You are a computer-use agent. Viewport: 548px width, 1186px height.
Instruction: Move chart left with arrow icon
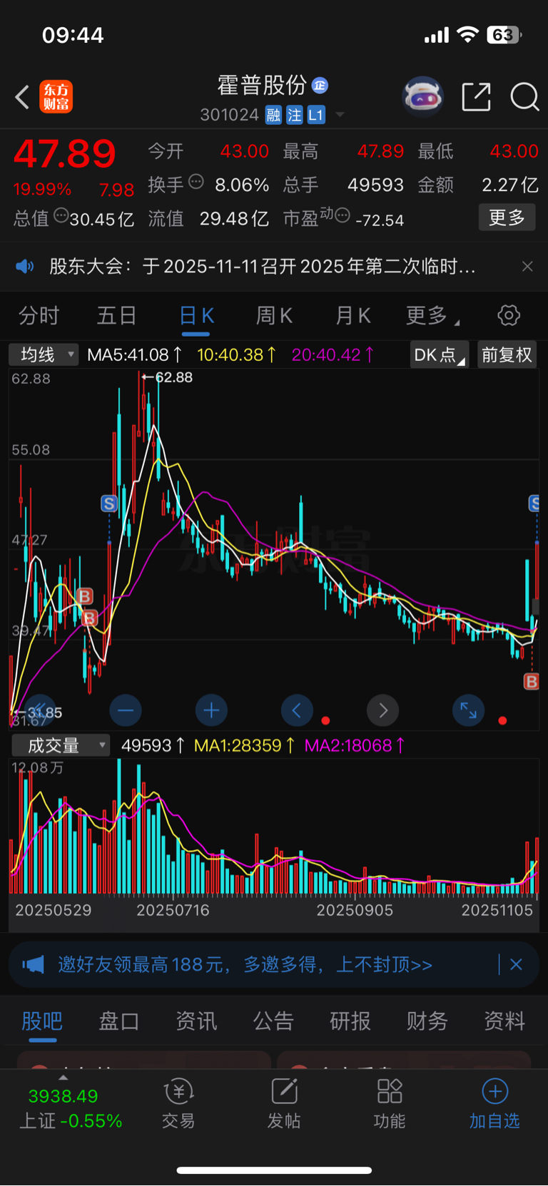tap(297, 710)
